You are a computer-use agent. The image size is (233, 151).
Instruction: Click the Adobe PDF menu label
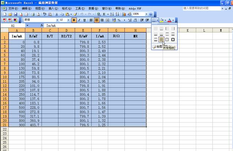tap(135, 8)
